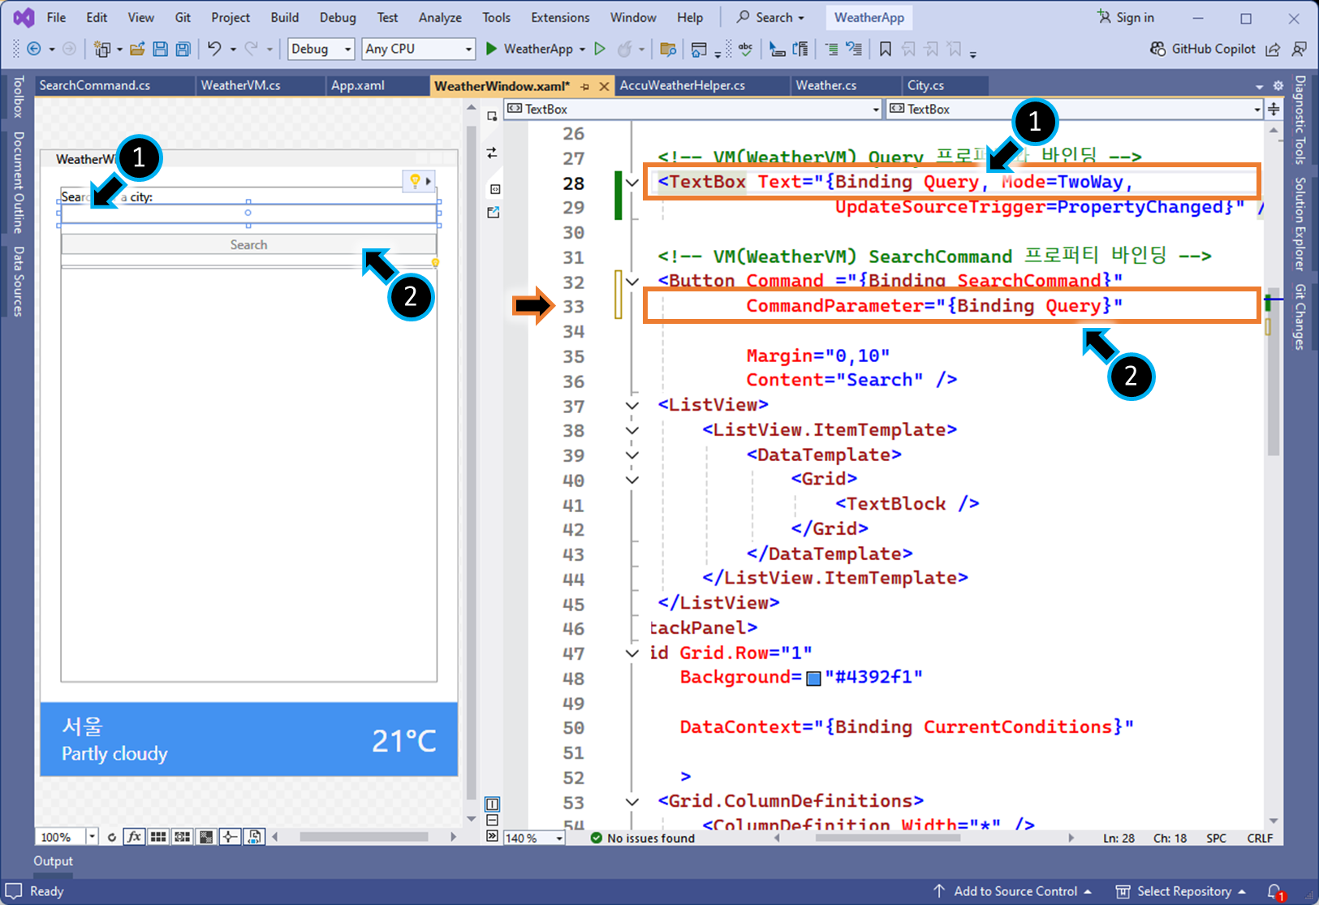Open WeatherApp startup target dropdown arrow

click(582, 49)
